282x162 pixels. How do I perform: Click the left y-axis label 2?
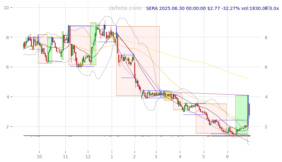point(7,127)
